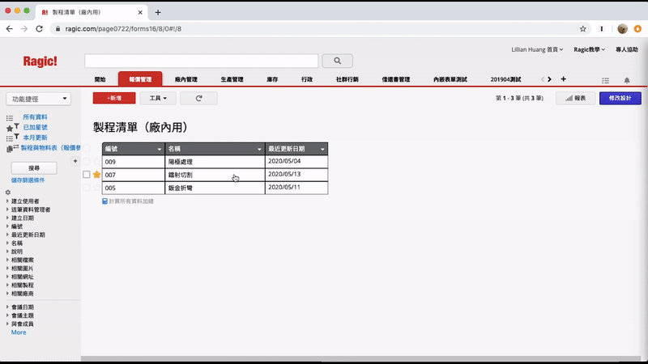Open the task list icon beside bell
This screenshot has height=364, width=648.
click(x=605, y=80)
